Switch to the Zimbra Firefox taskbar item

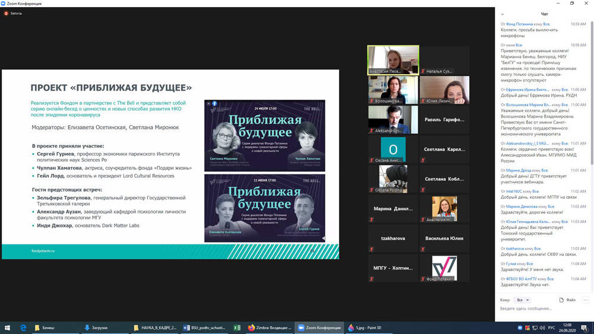coord(270,327)
